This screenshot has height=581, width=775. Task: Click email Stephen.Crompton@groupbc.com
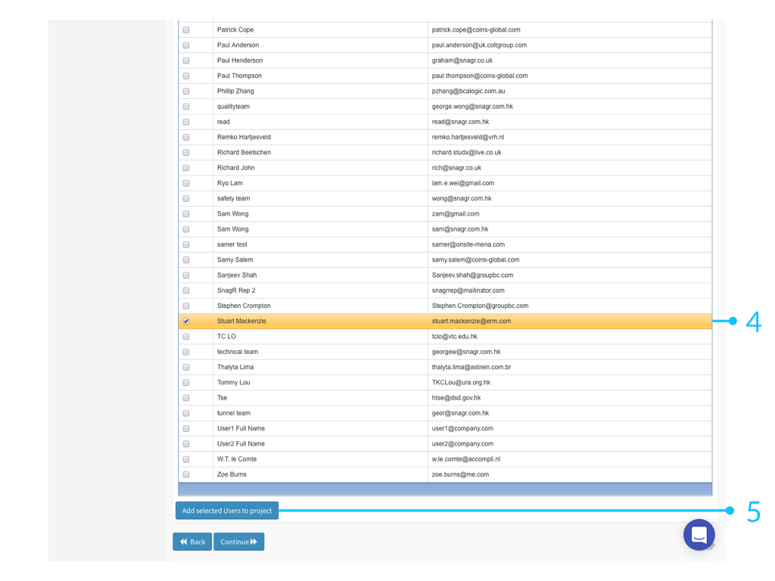click(x=480, y=306)
